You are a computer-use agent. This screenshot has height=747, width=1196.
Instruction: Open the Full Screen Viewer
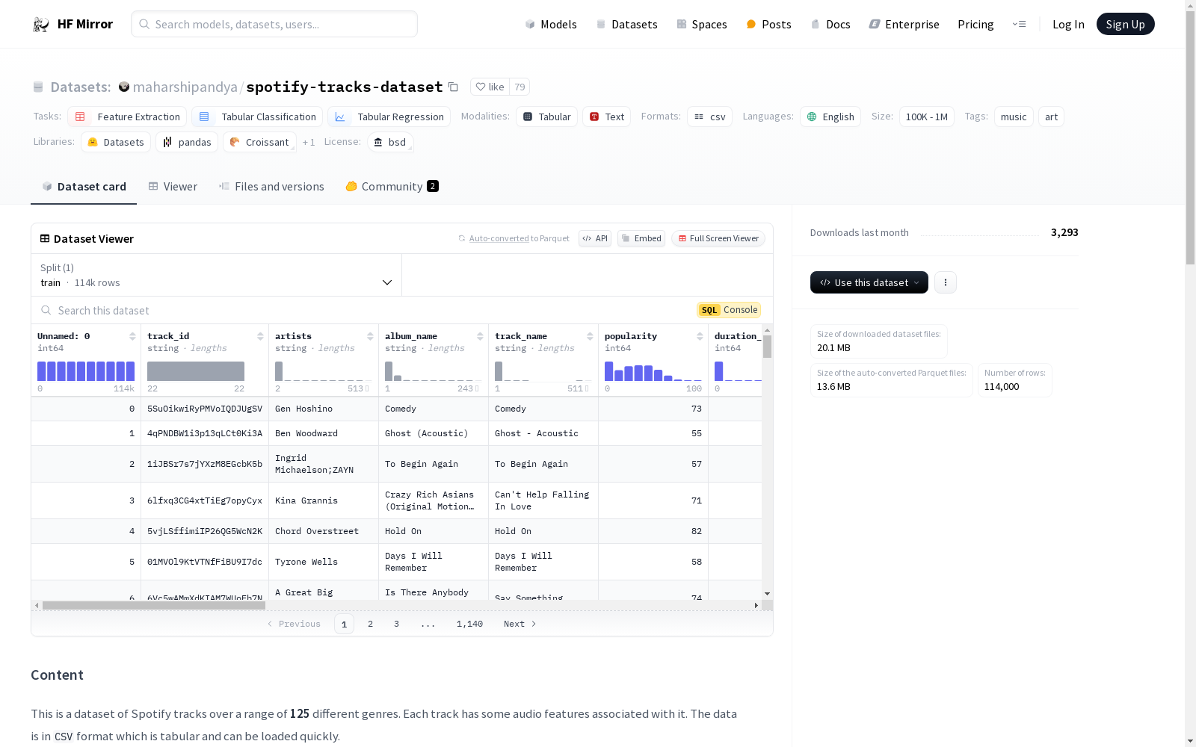pyautogui.click(x=718, y=238)
